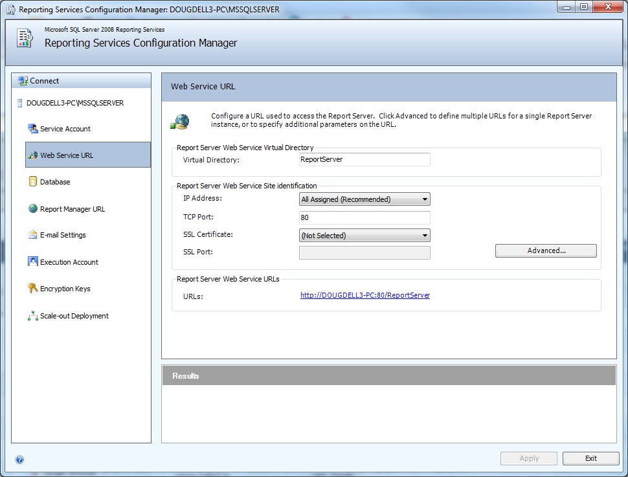Viewport: 628px width, 477px height.
Task: Select the Web Service URL page
Action: (x=88, y=155)
